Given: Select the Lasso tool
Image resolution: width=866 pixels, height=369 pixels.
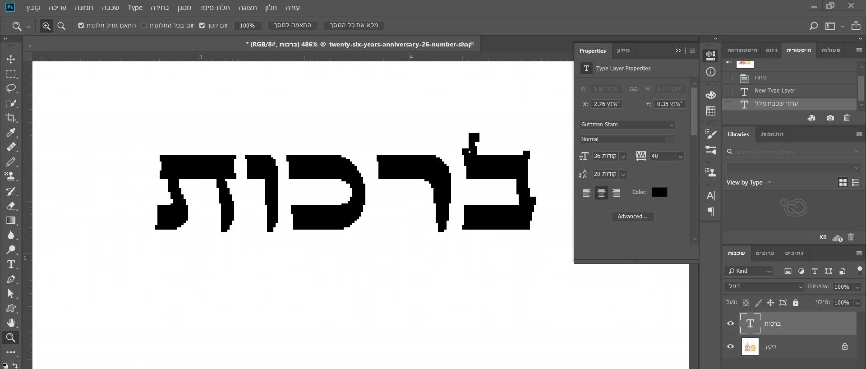Looking at the screenshot, I should pyautogui.click(x=11, y=88).
